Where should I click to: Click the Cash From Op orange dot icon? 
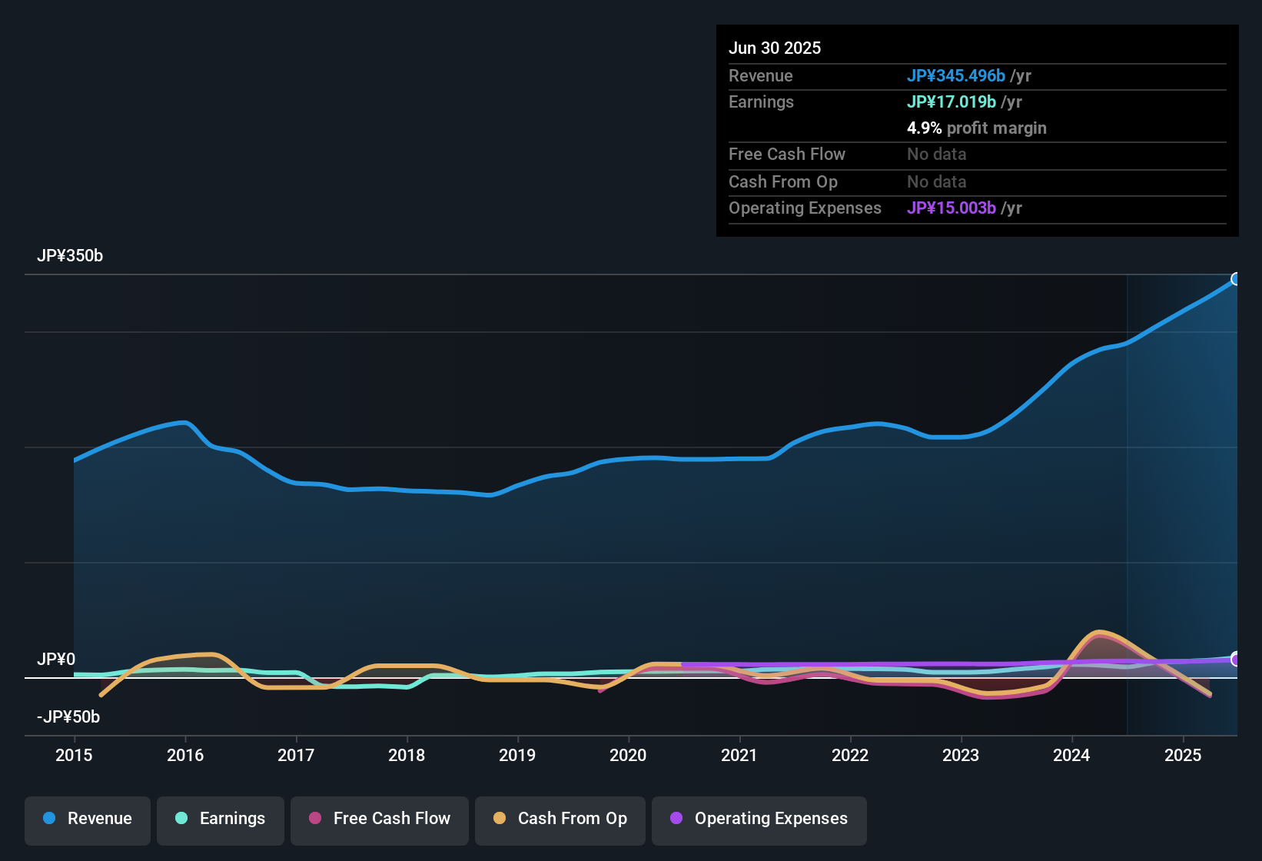(x=499, y=819)
